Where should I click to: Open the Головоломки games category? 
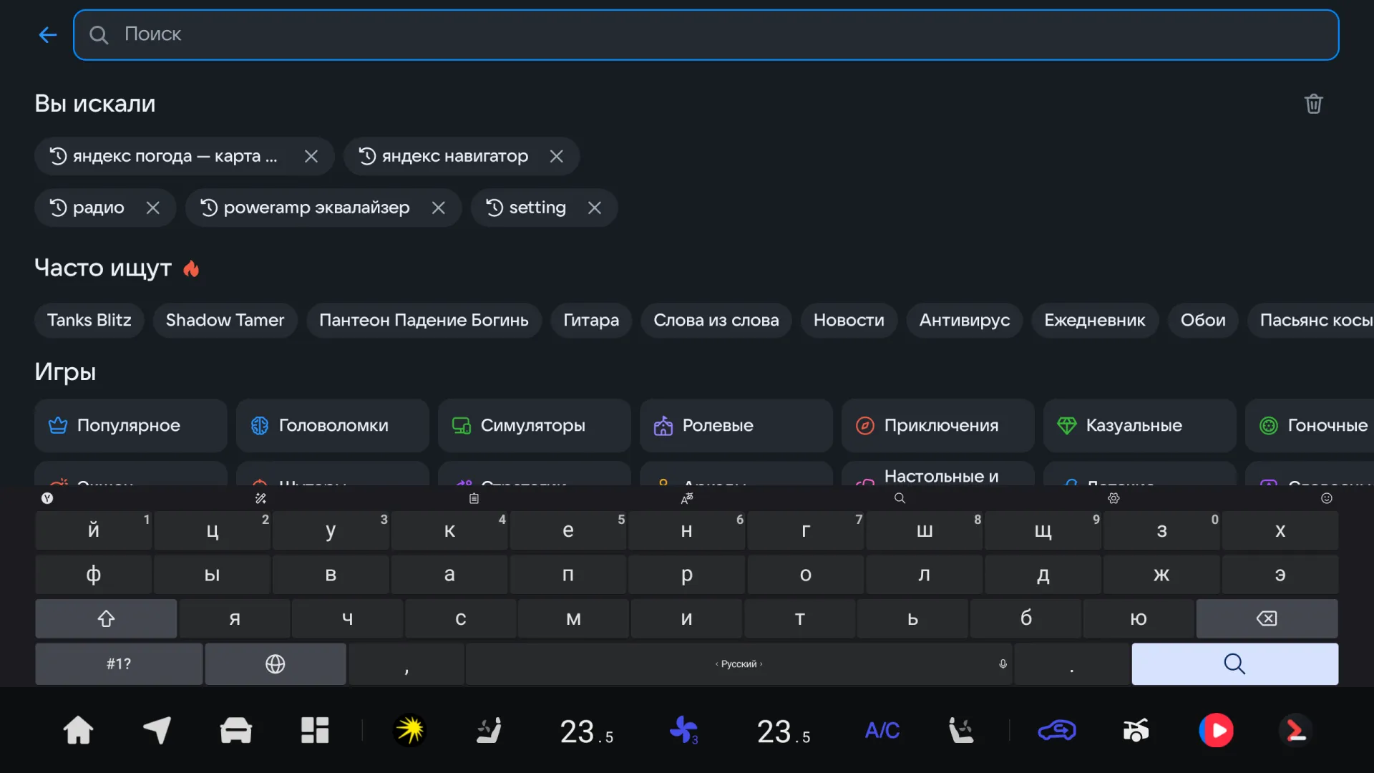click(x=332, y=425)
